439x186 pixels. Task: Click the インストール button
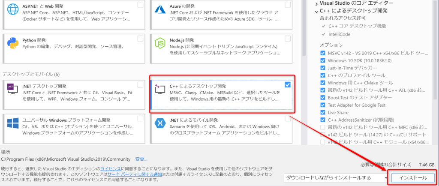(413, 177)
